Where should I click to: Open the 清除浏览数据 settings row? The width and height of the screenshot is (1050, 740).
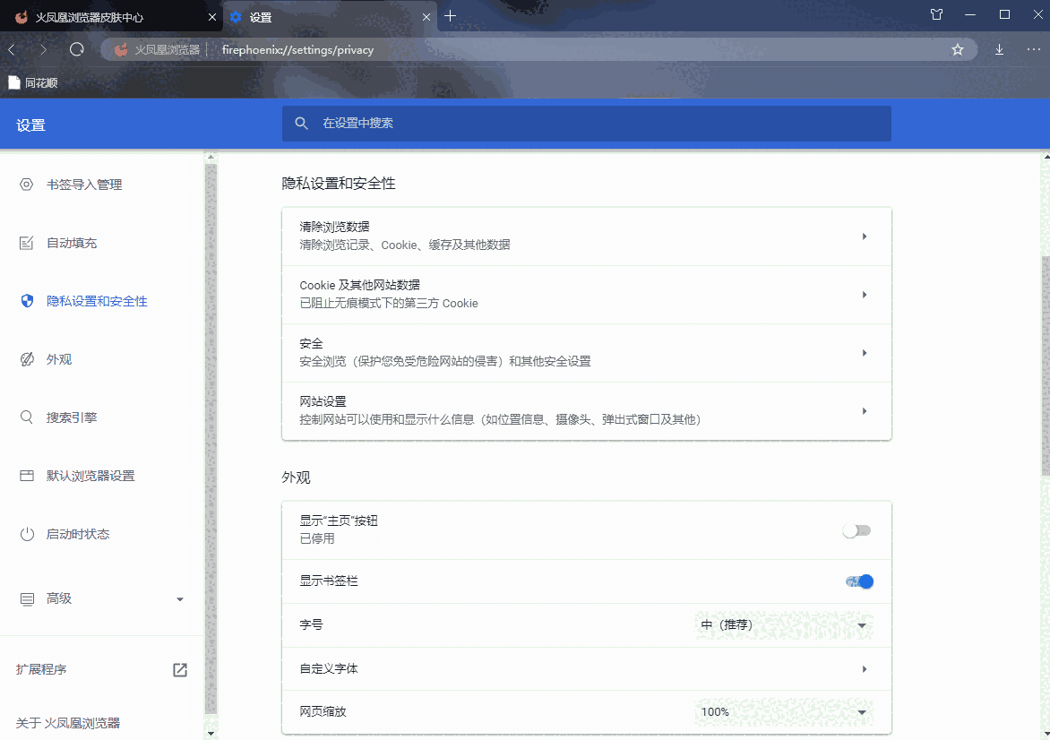point(586,235)
